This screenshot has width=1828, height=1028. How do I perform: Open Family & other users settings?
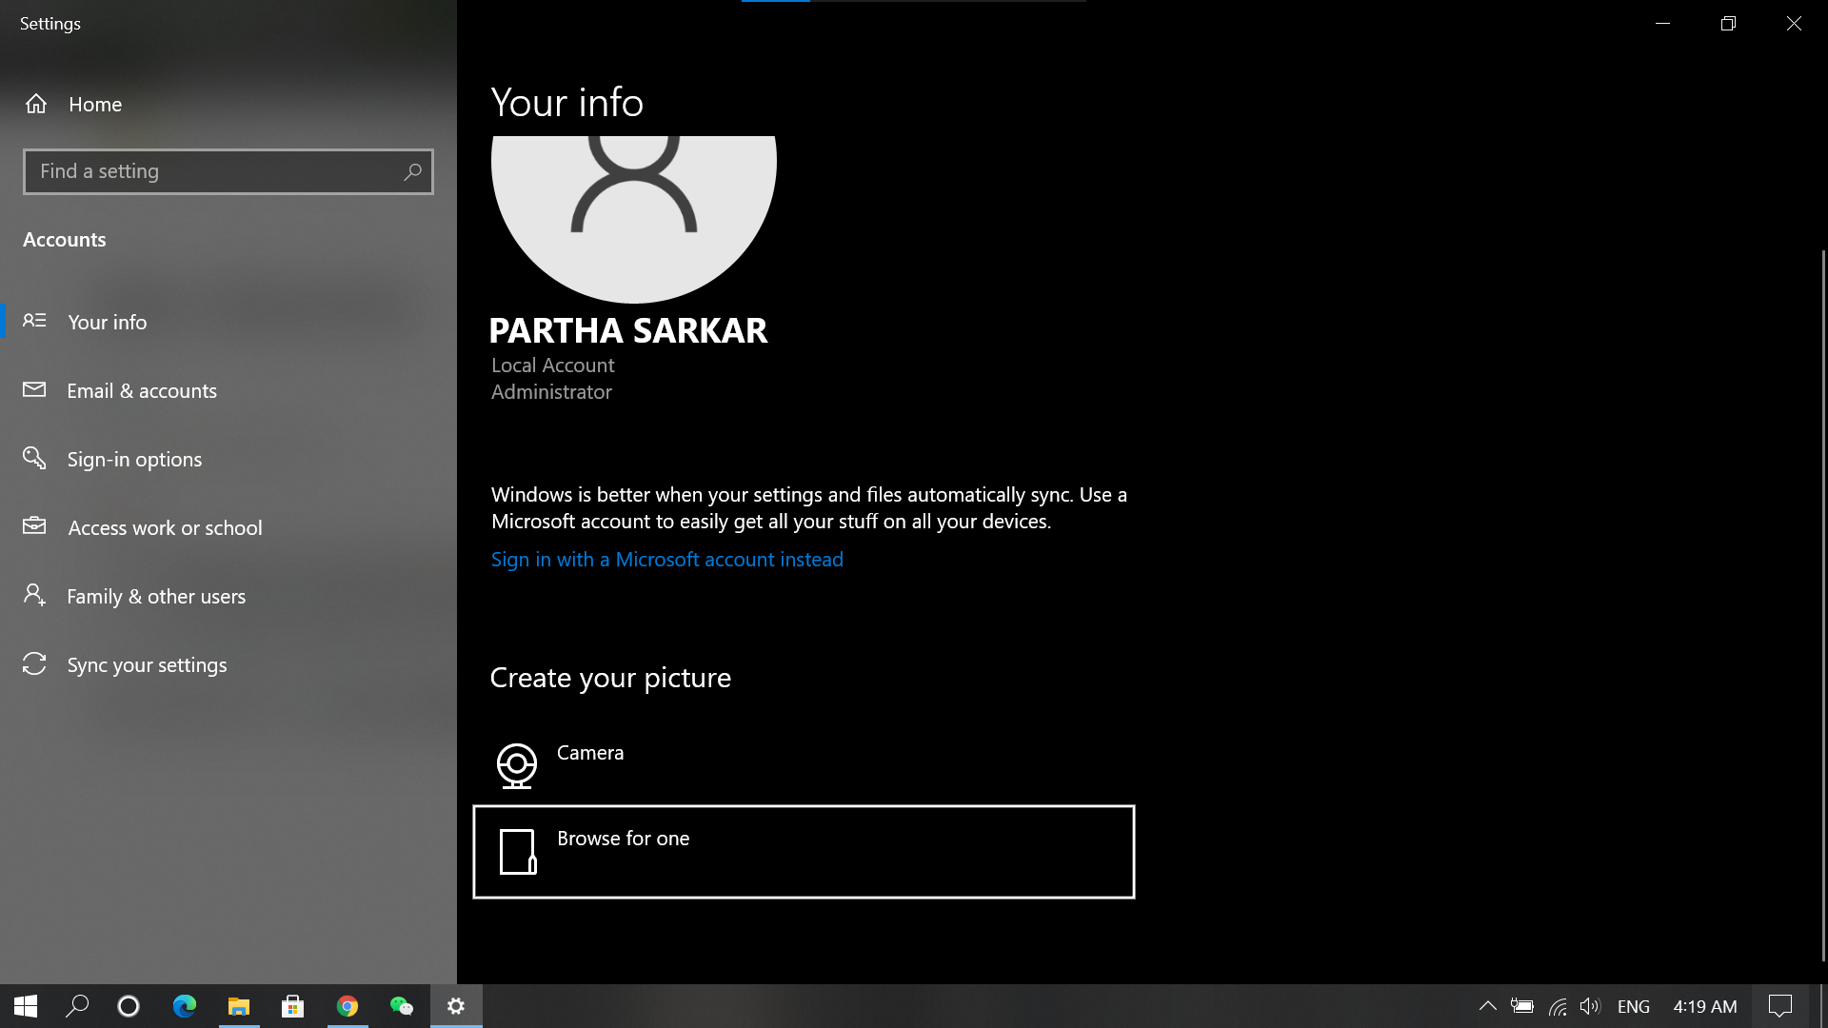coord(155,596)
